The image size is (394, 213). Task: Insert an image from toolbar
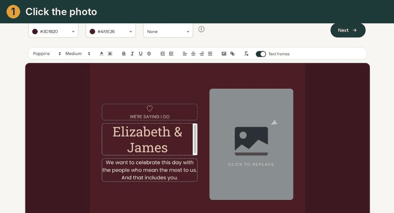pos(224,54)
